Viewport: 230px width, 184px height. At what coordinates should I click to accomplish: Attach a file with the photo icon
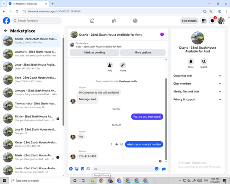pyautogui.click(x=77, y=169)
